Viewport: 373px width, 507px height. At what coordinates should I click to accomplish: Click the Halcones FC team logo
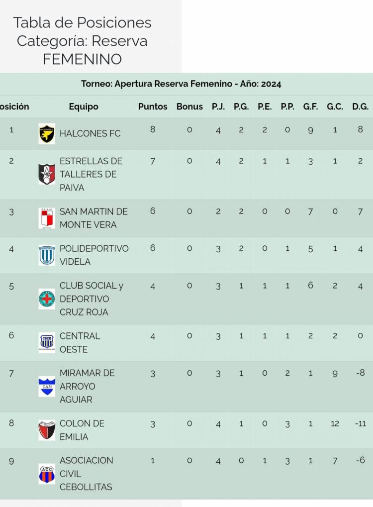[47, 134]
